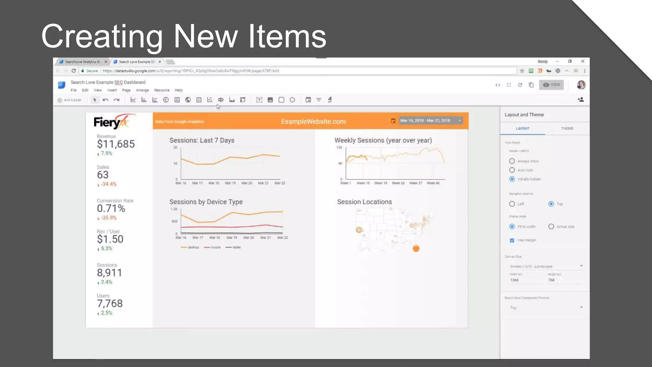Image resolution: width=652 pixels, height=367 pixels.
Task: Open the dashboard date range picker
Action: tap(430, 121)
